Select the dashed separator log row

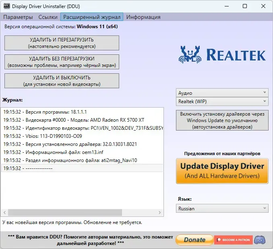pos(82,168)
